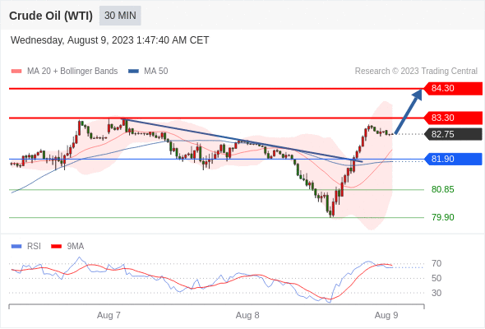Click the RSI blue legend swatch

click(16, 247)
